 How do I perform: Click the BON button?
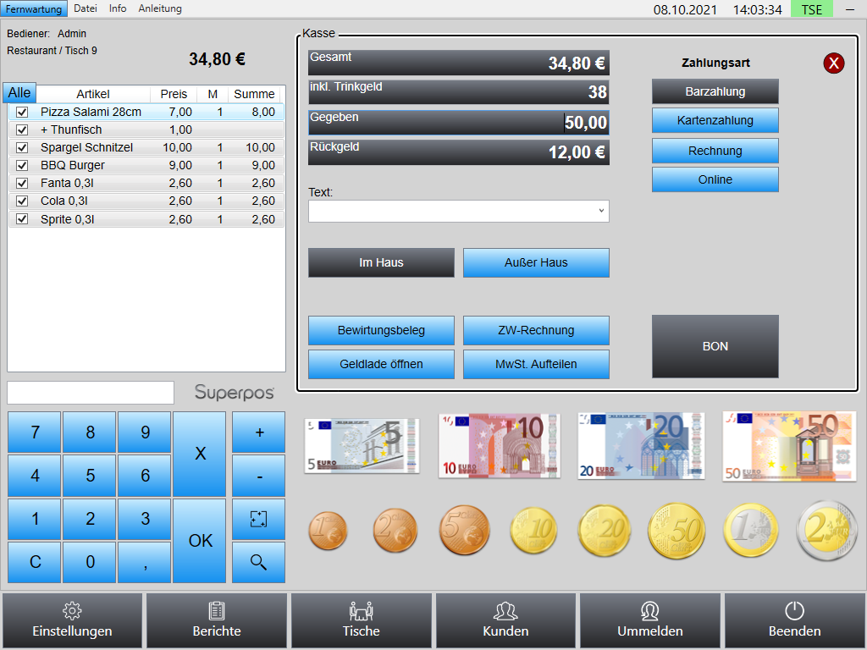tap(715, 346)
